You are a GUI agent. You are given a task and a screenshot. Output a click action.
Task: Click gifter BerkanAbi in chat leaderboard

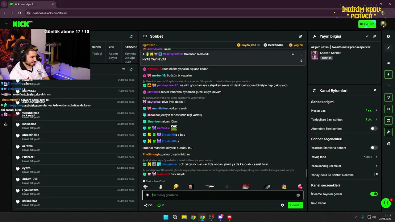(275, 45)
